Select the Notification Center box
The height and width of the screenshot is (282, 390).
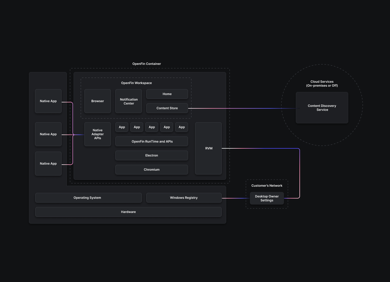[129, 101]
